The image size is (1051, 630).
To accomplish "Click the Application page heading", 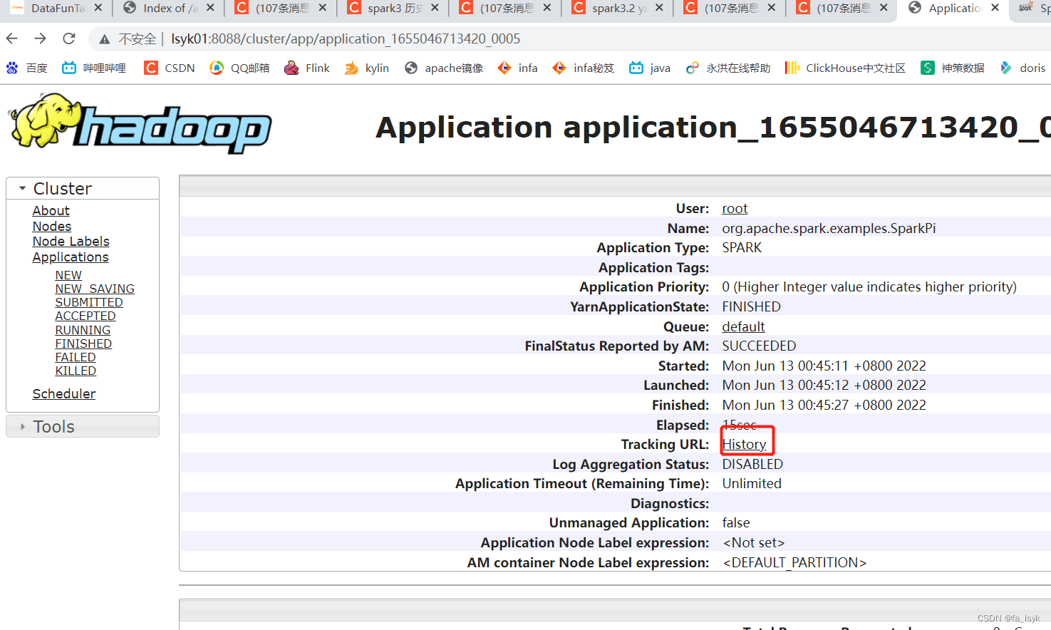I will pyautogui.click(x=713, y=127).
